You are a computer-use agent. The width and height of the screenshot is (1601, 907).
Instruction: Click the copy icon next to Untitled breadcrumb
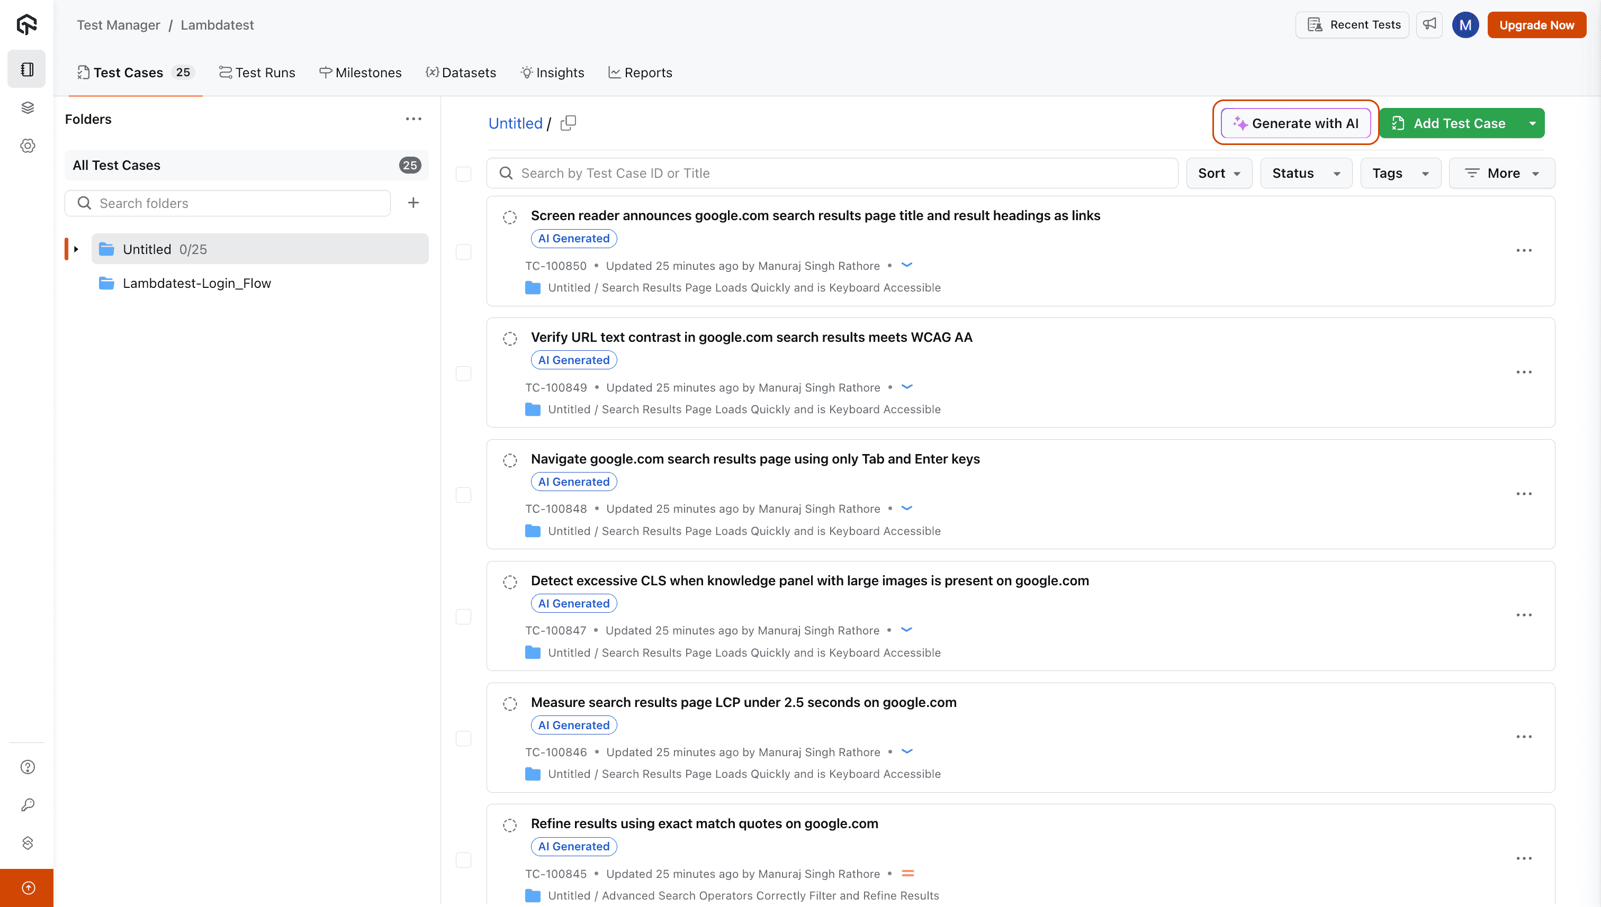tap(568, 123)
